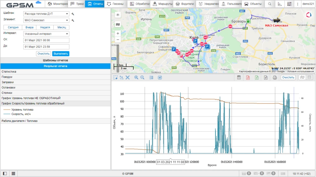Open the search magnifier in top bar
Screen dimensions: 316x177
coord(270,4)
